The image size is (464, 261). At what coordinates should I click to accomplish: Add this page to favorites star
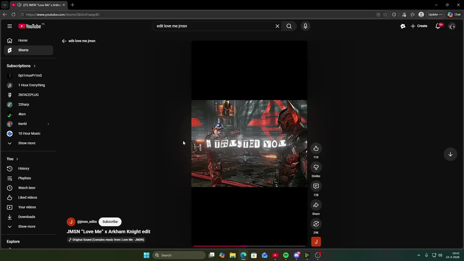(385, 14)
